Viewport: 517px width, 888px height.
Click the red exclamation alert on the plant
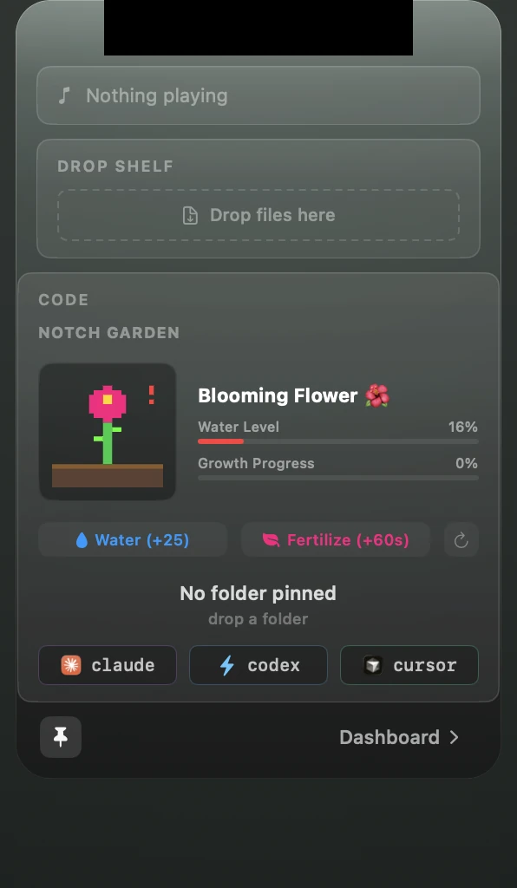(151, 395)
